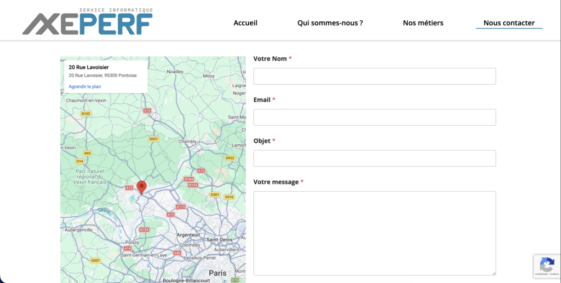Click the reCAPTCHA badge icon
Screen dimensions: 561x283
546,265
